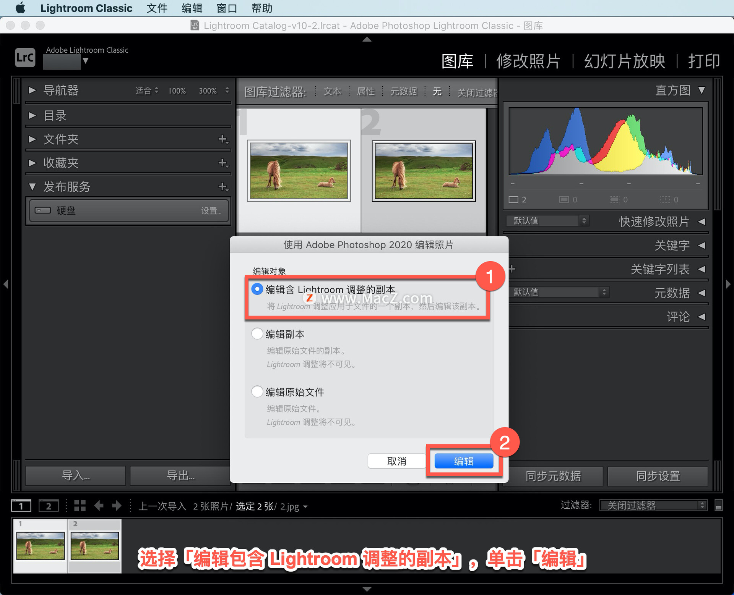The image size is (734, 595).
Task: Expand the 收藏夹 panel
Action: [32, 163]
